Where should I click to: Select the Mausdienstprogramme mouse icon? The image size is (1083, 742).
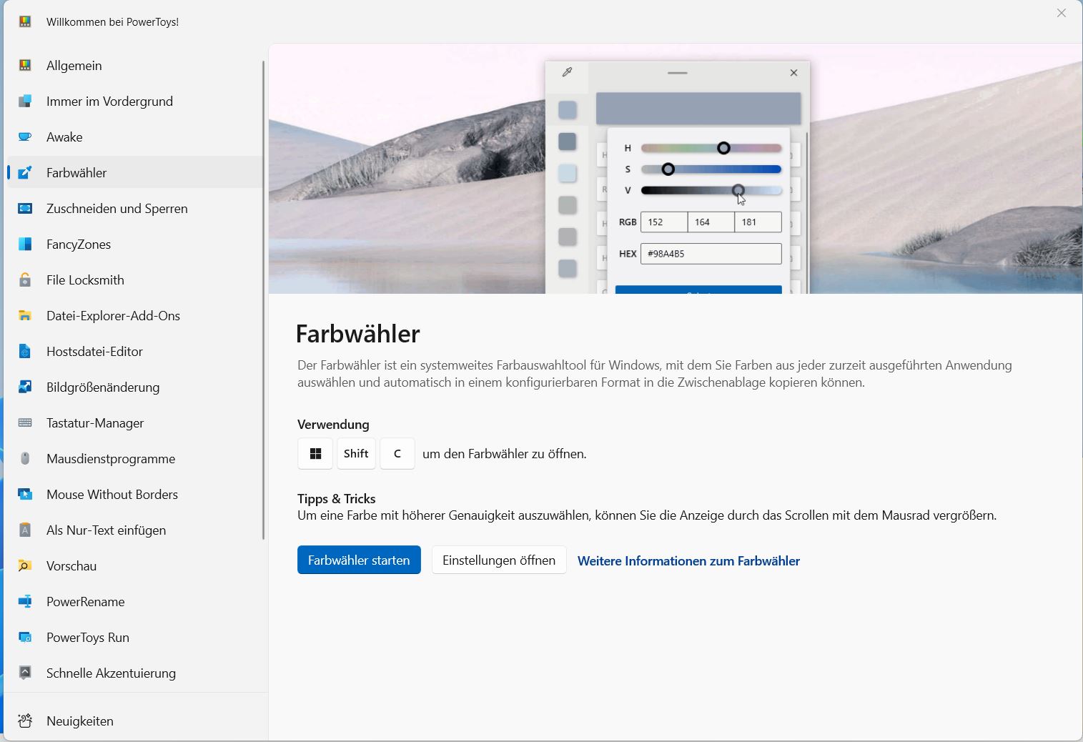click(x=25, y=458)
